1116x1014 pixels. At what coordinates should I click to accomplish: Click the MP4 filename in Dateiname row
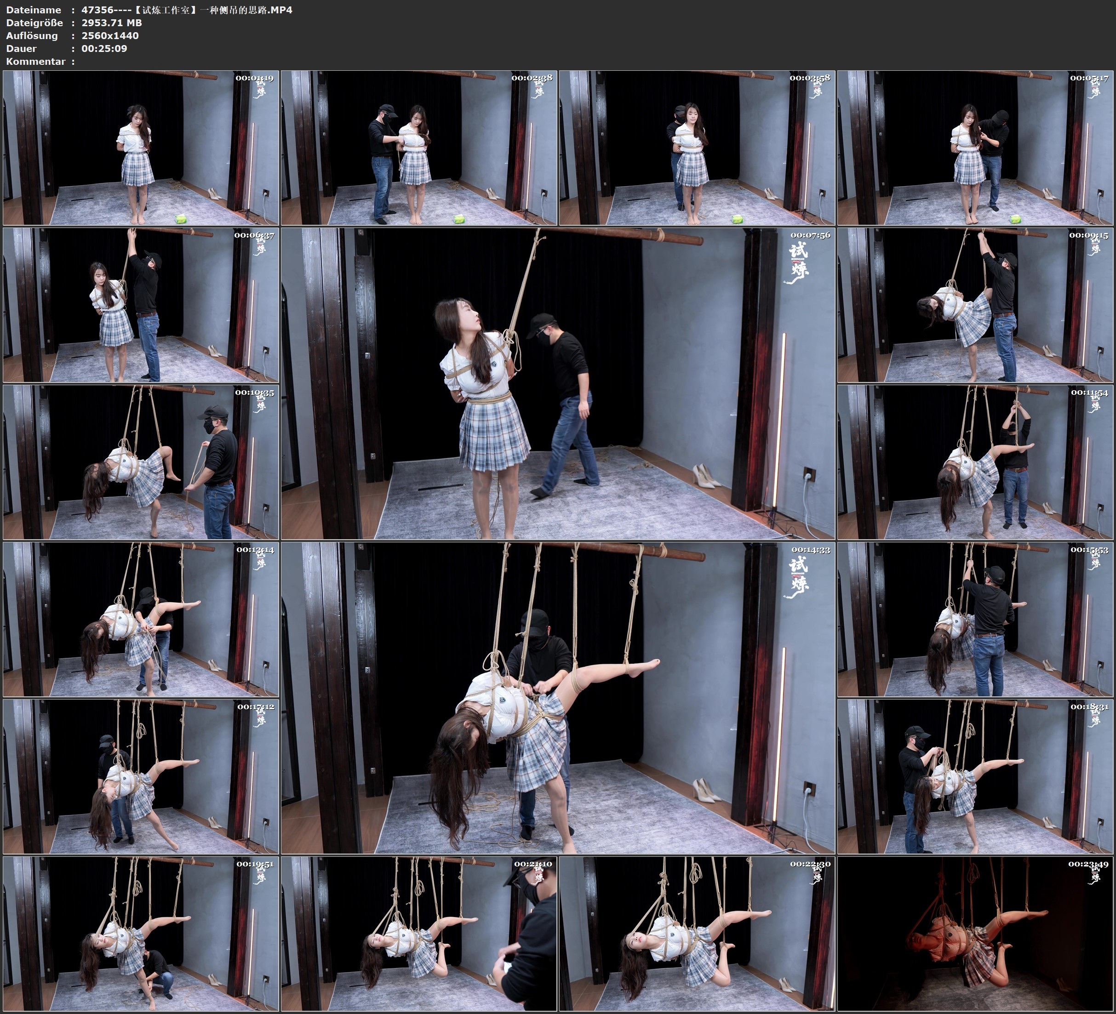pos(187,10)
